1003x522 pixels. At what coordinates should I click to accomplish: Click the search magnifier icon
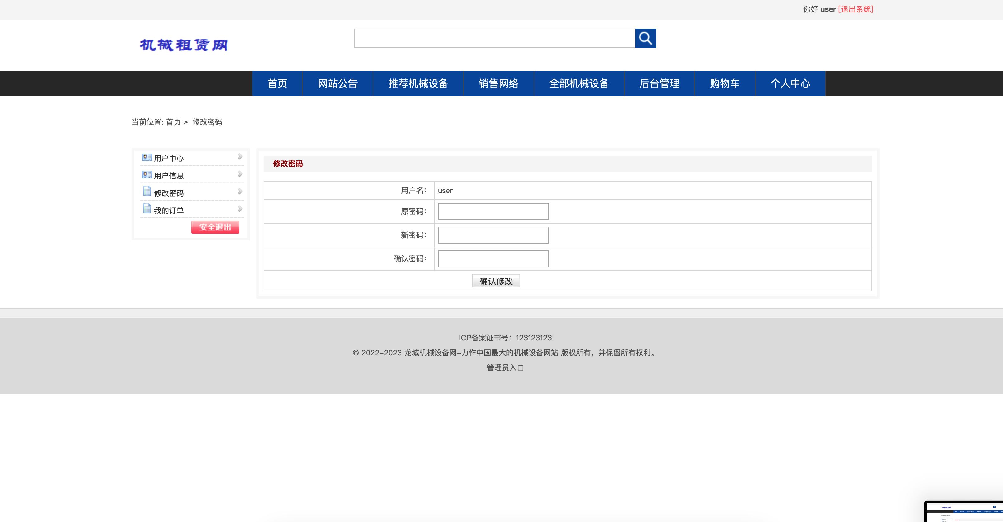(x=645, y=38)
